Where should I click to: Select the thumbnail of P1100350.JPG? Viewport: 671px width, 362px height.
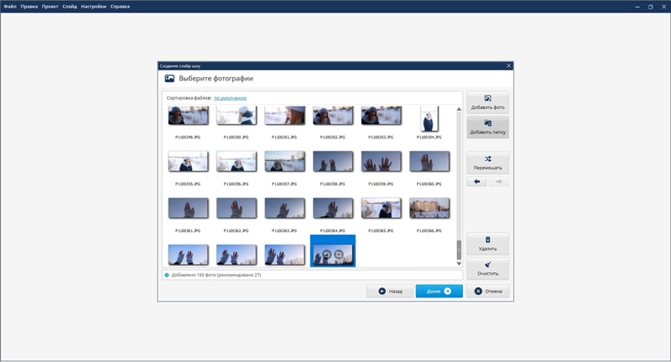237,116
